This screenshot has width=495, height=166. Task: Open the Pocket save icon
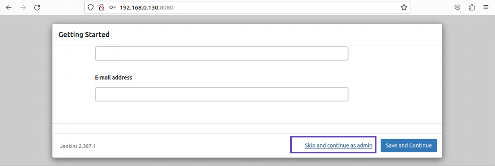pyautogui.click(x=458, y=7)
